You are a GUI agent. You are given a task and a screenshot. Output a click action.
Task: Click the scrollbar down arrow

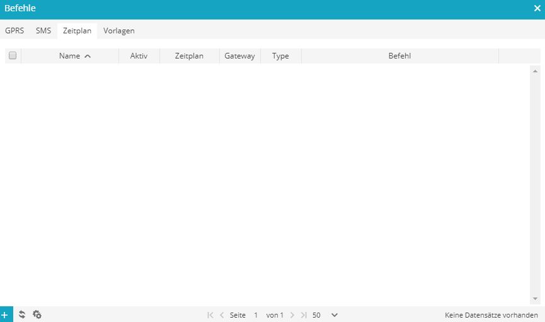pos(535,299)
